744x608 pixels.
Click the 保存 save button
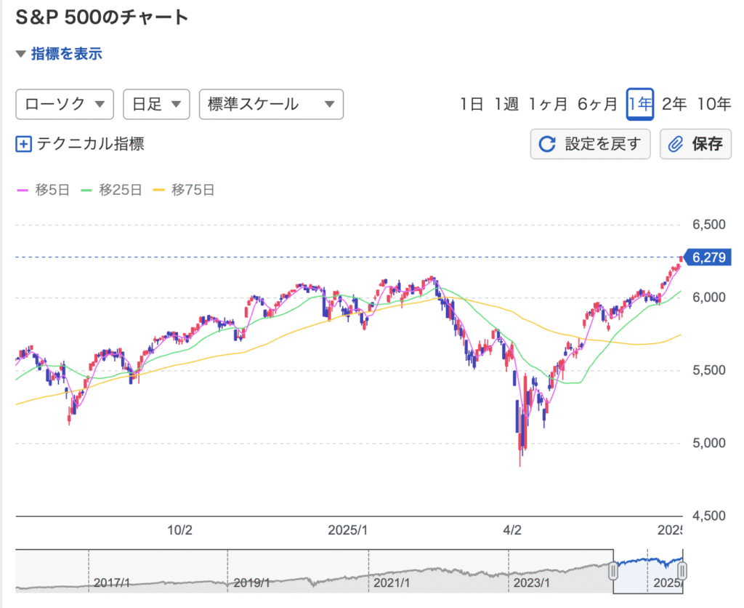click(695, 143)
